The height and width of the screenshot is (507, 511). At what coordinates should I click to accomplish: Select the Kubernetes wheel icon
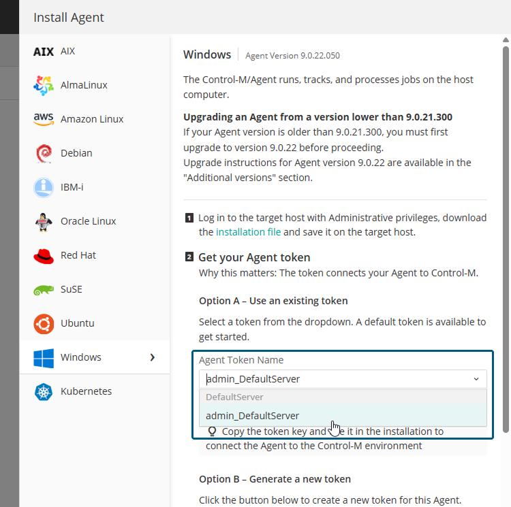click(x=44, y=391)
